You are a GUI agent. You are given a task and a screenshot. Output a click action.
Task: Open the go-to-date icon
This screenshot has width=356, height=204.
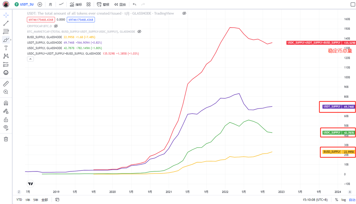pyautogui.click(x=57, y=200)
